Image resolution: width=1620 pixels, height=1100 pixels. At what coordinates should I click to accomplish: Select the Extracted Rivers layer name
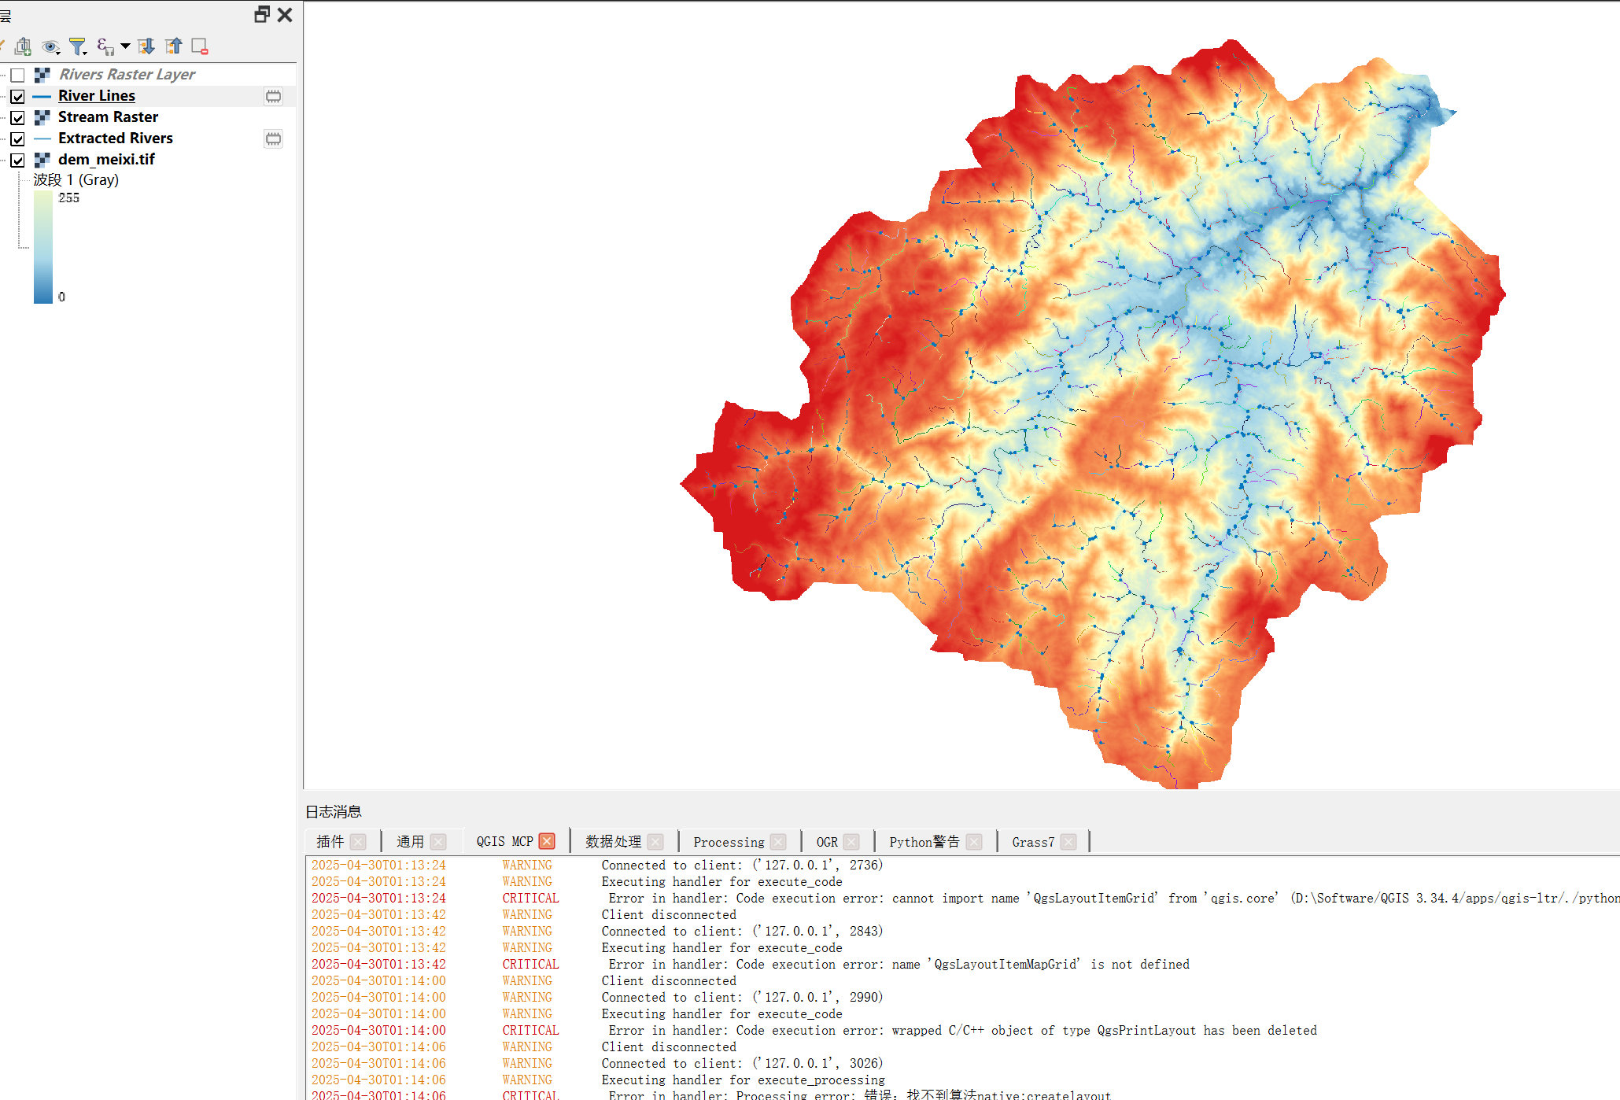116,138
